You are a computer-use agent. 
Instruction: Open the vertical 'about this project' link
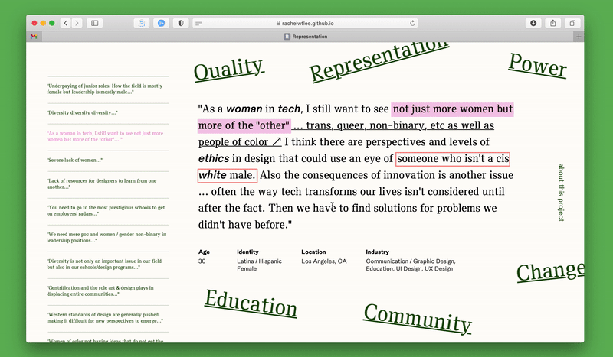561,193
